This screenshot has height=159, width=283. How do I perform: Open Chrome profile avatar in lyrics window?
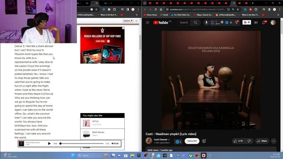pos(133,9)
